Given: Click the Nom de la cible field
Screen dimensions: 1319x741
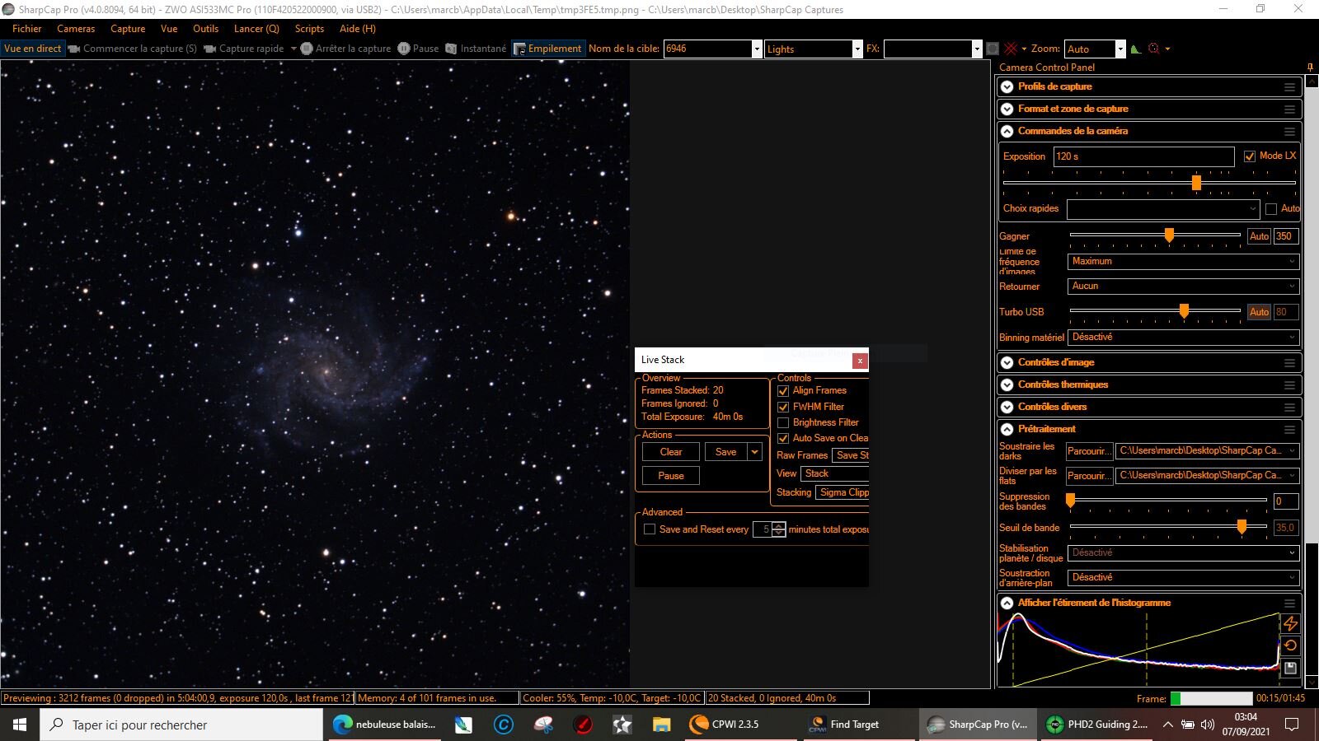Looking at the screenshot, I should tap(707, 49).
